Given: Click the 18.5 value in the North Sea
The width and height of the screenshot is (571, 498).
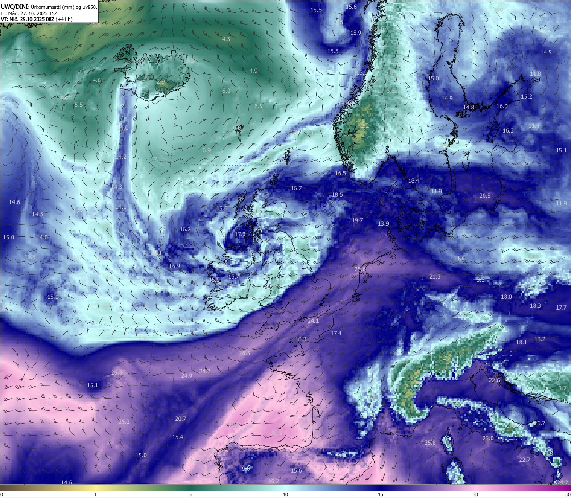Looking at the screenshot, I should [x=337, y=194].
